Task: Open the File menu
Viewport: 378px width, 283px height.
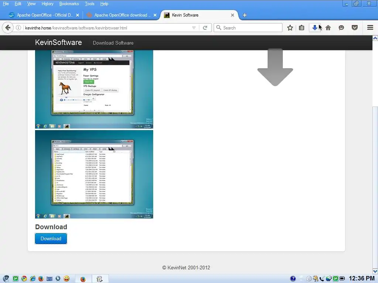Action: 6,4
